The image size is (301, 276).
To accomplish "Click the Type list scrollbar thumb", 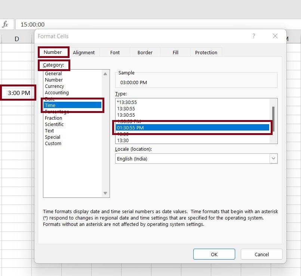I will 273,119.
